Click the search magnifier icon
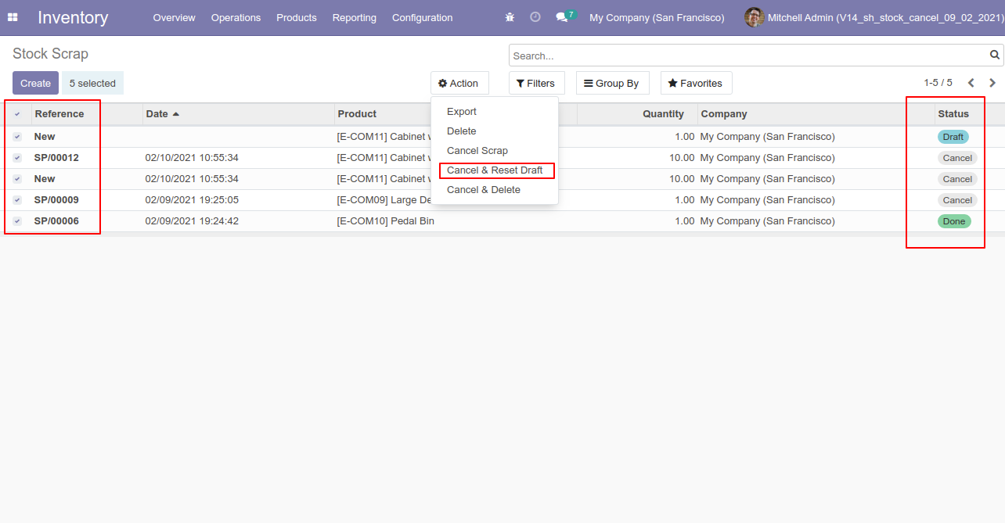 tap(995, 56)
